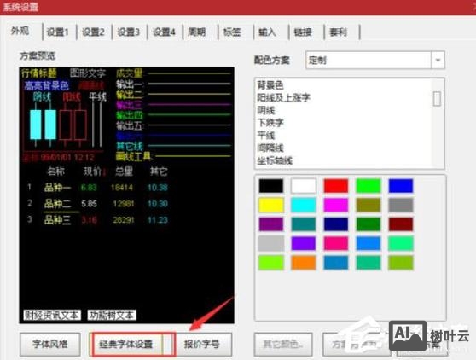Click the 定制 color scheme combo box
Viewport: 476px width, 360px height.
[374, 60]
